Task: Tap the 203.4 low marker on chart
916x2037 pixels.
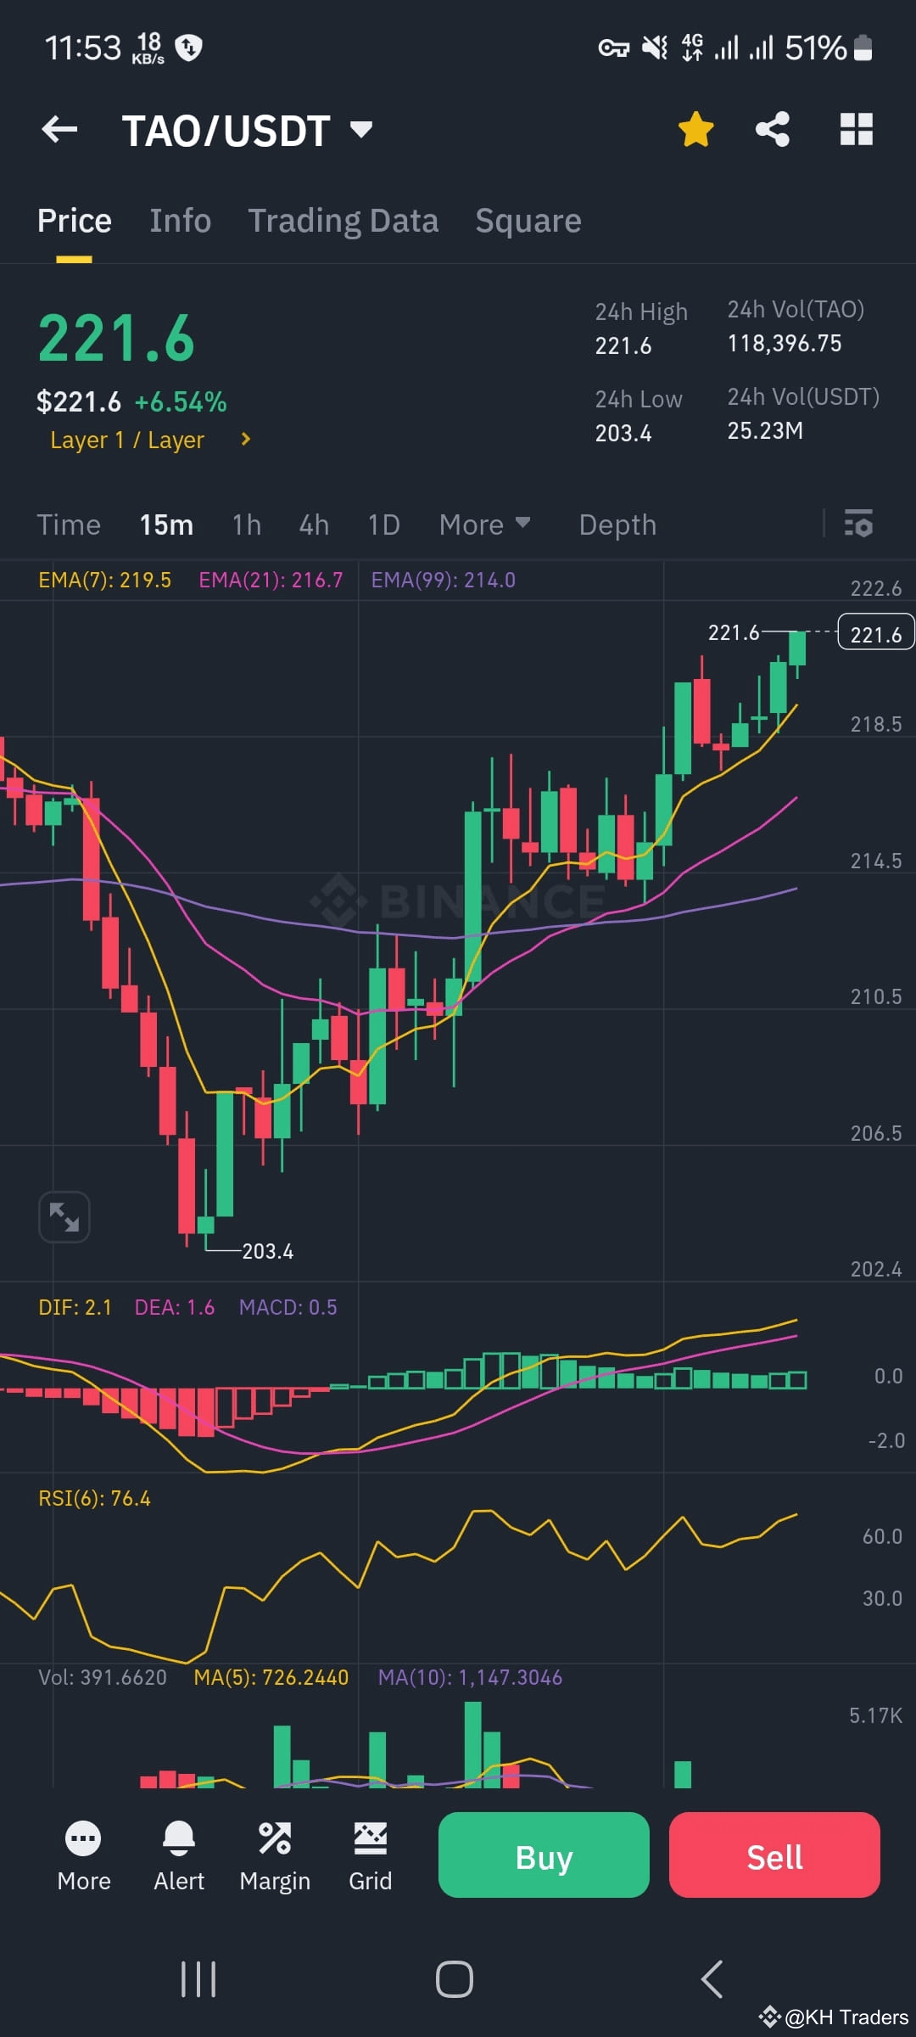Action: tap(267, 1251)
